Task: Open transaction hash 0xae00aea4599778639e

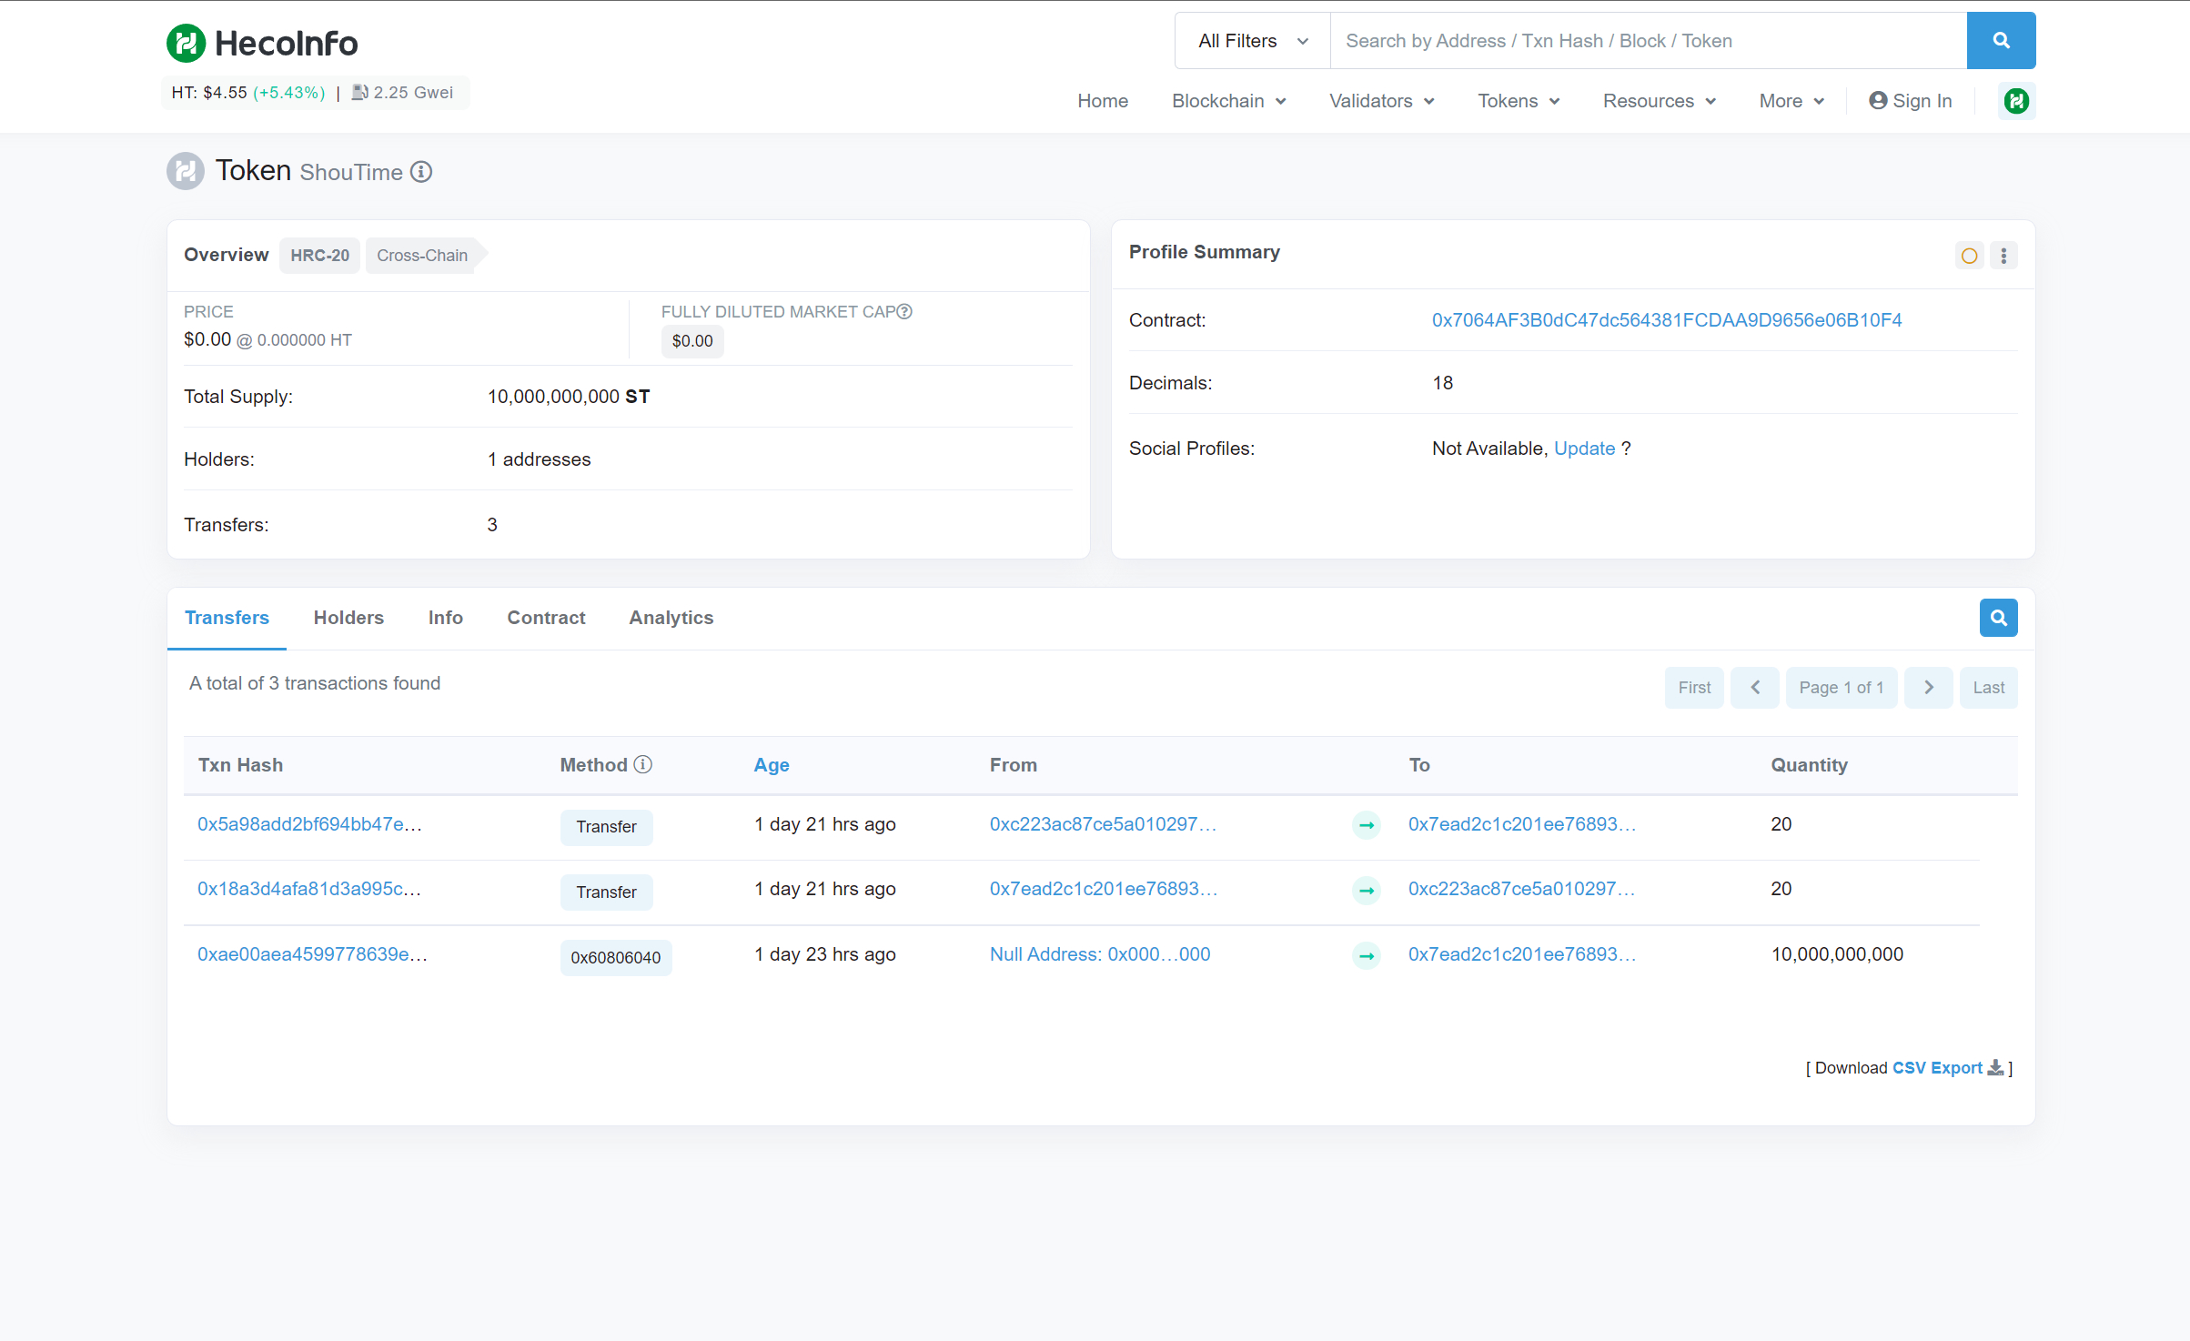Action: pyautogui.click(x=312, y=954)
